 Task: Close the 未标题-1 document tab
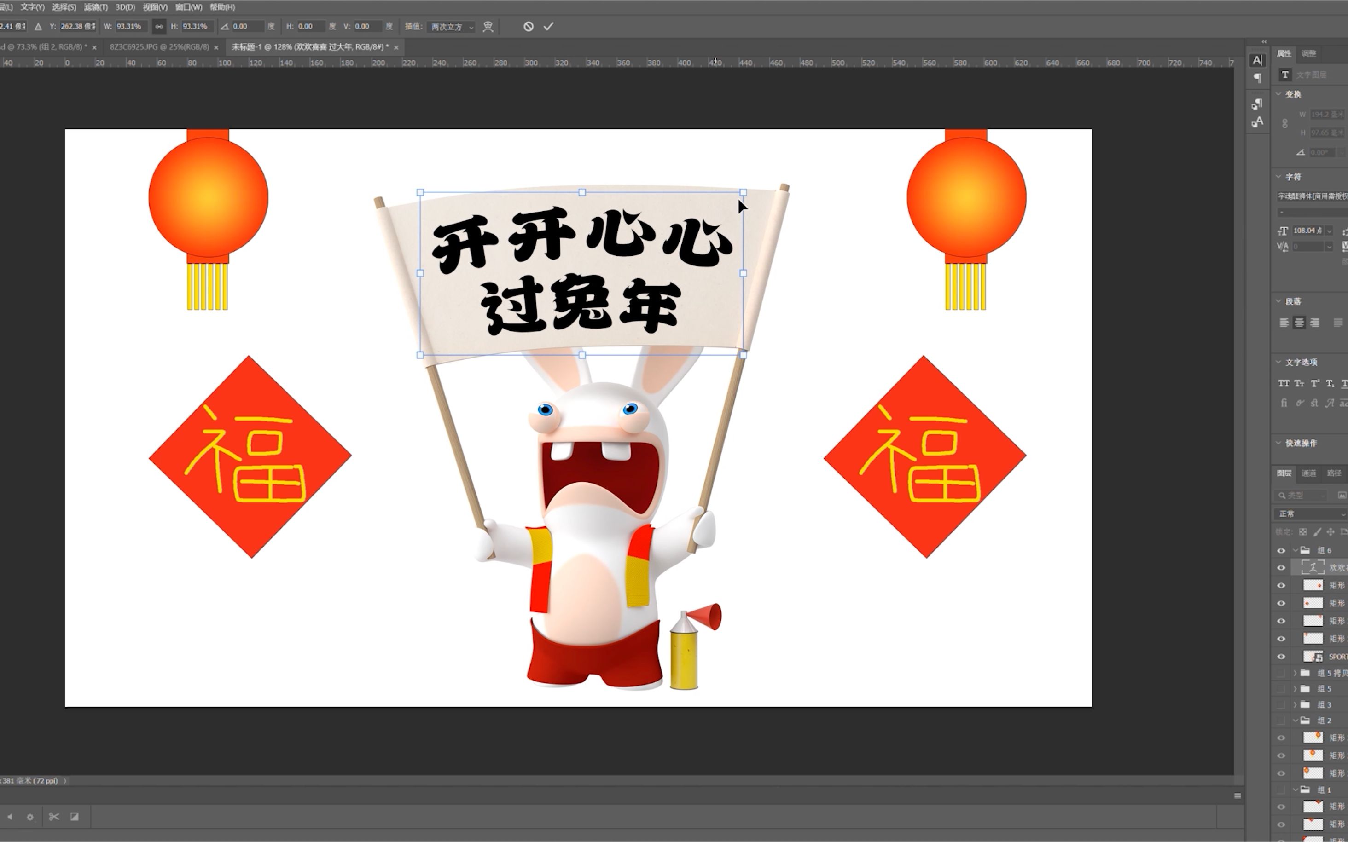(x=396, y=47)
